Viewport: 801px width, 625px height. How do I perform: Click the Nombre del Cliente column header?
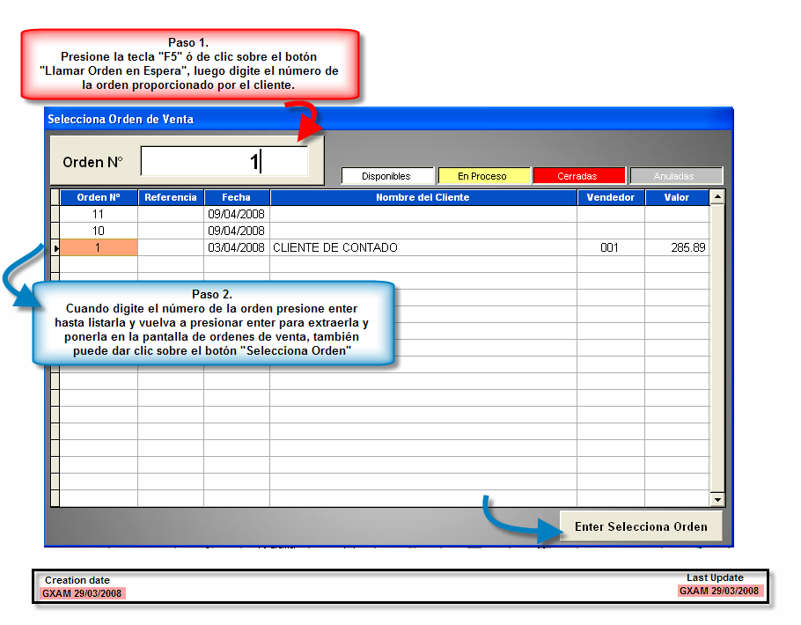[423, 197]
